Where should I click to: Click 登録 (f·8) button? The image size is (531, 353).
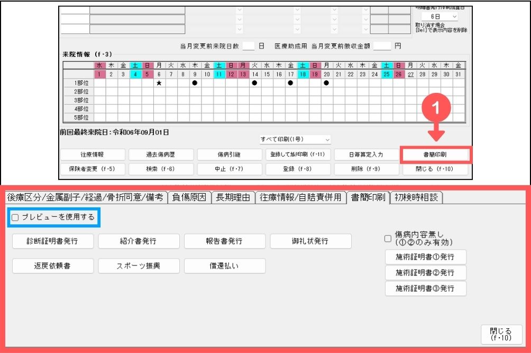[x=298, y=169]
